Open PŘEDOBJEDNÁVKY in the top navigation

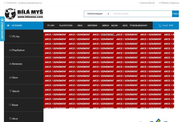[x=138, y=25]
